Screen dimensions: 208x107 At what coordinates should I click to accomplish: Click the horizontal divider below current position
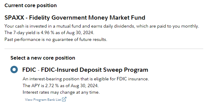click(x=104, y=49)
